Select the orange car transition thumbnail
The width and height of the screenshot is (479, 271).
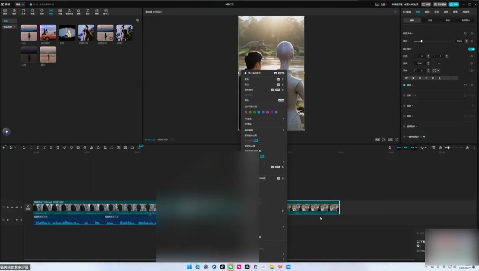point(48,33)
